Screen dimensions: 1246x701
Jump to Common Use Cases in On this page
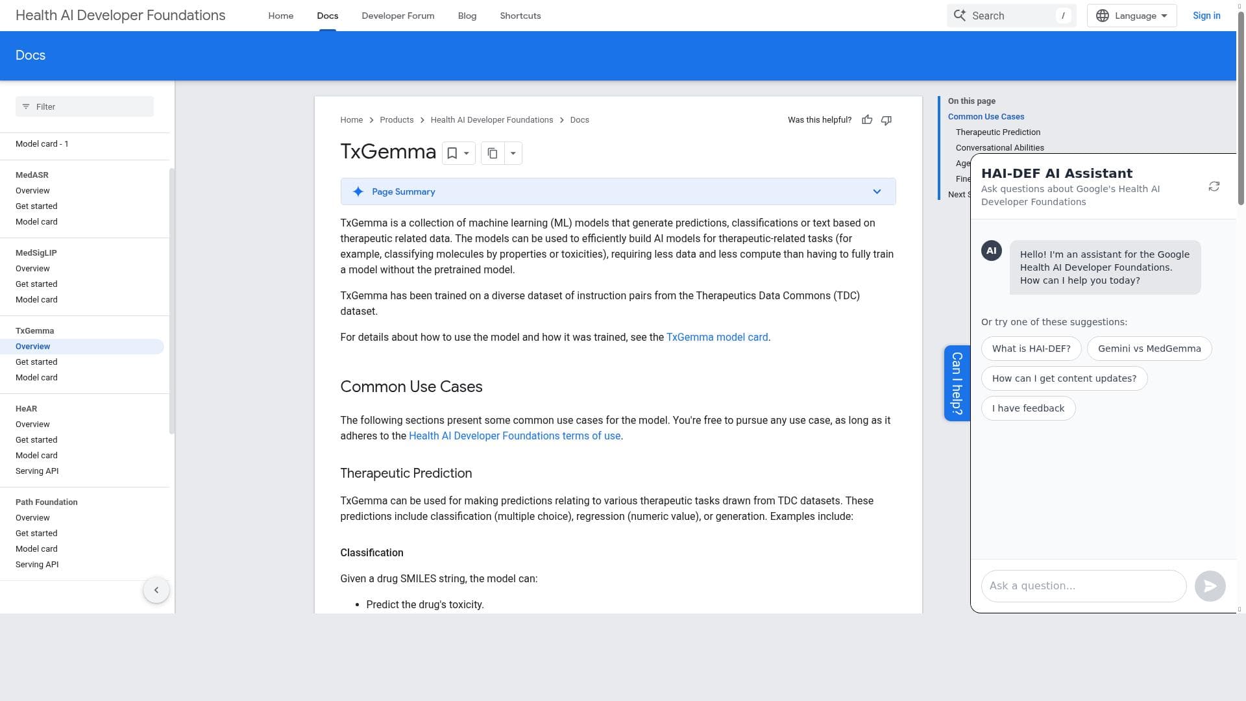tap(986, 117)
